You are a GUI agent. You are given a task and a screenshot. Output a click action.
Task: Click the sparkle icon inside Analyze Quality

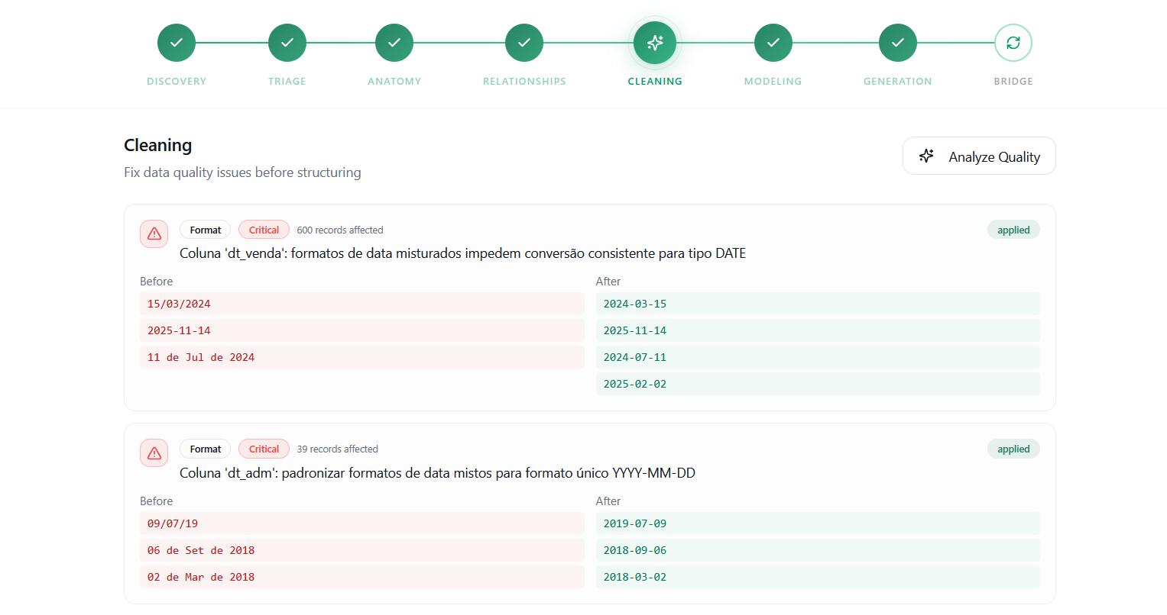926,156
